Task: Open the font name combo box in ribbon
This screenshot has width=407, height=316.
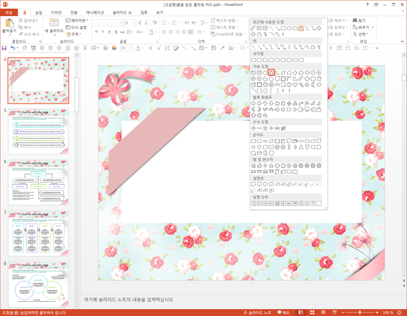Action: (107, 23)
